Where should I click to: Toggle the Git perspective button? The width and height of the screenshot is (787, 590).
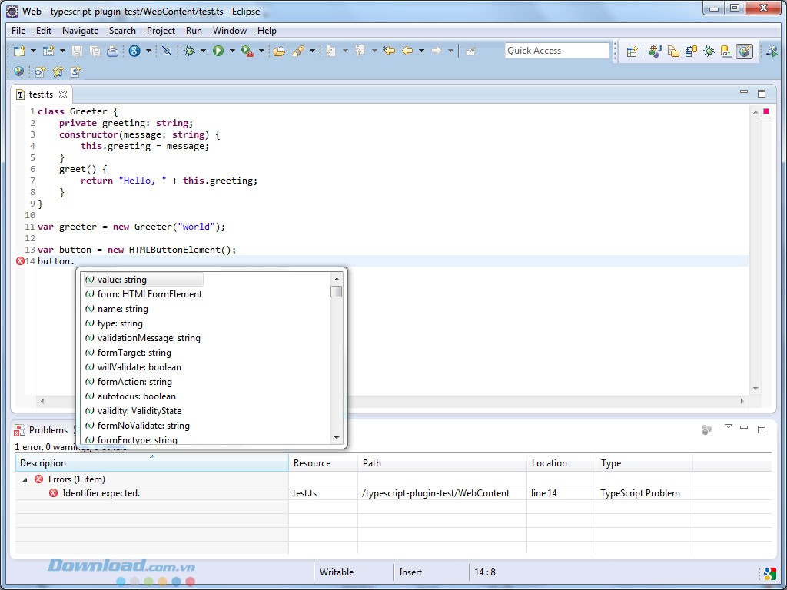[x=726, y=51]
